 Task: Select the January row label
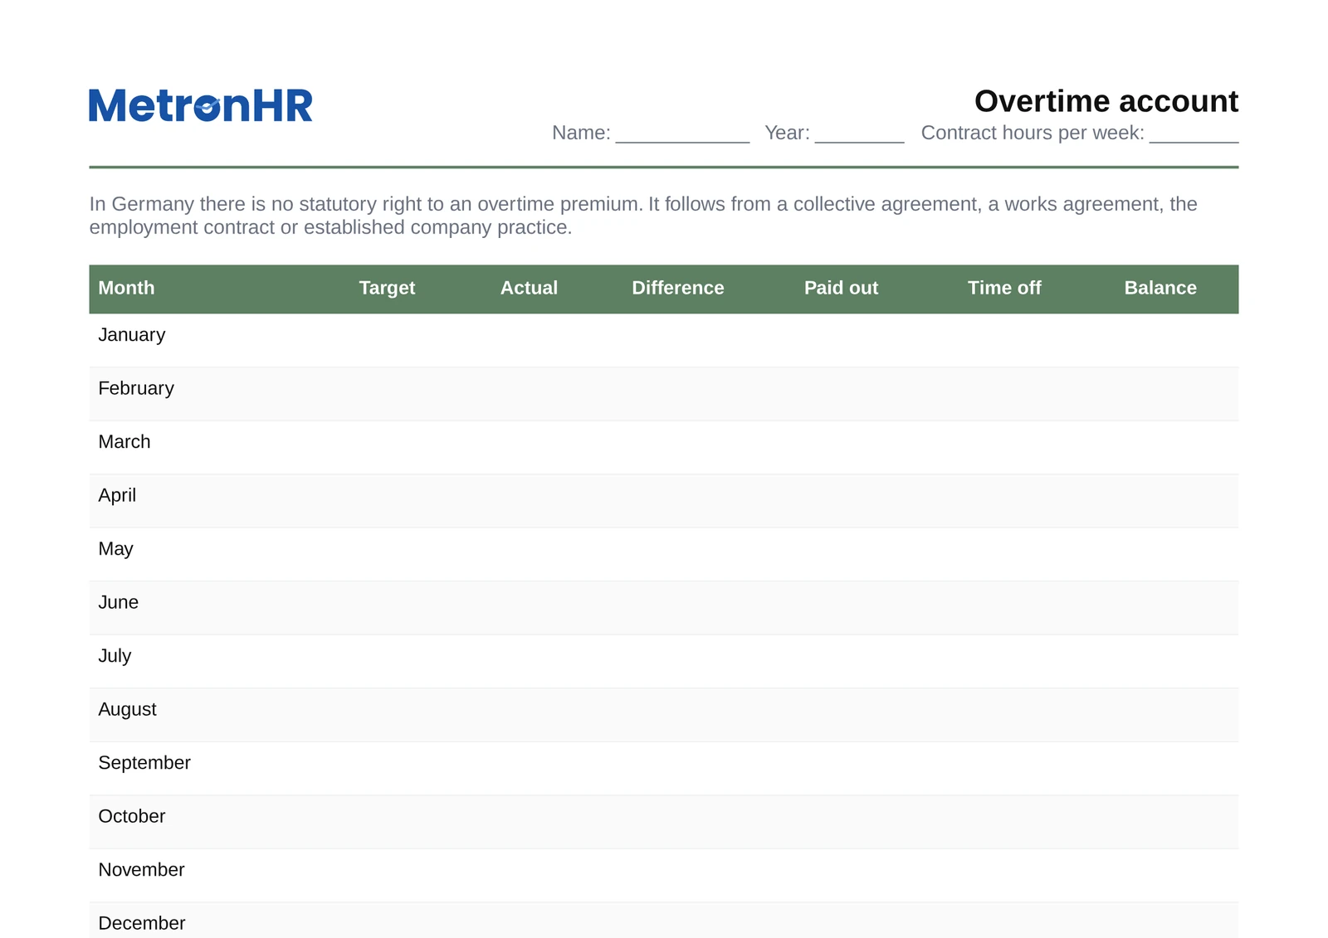[132, 335]
